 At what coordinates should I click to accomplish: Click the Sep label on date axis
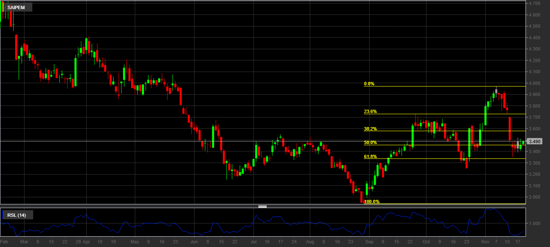pos(370,241)
